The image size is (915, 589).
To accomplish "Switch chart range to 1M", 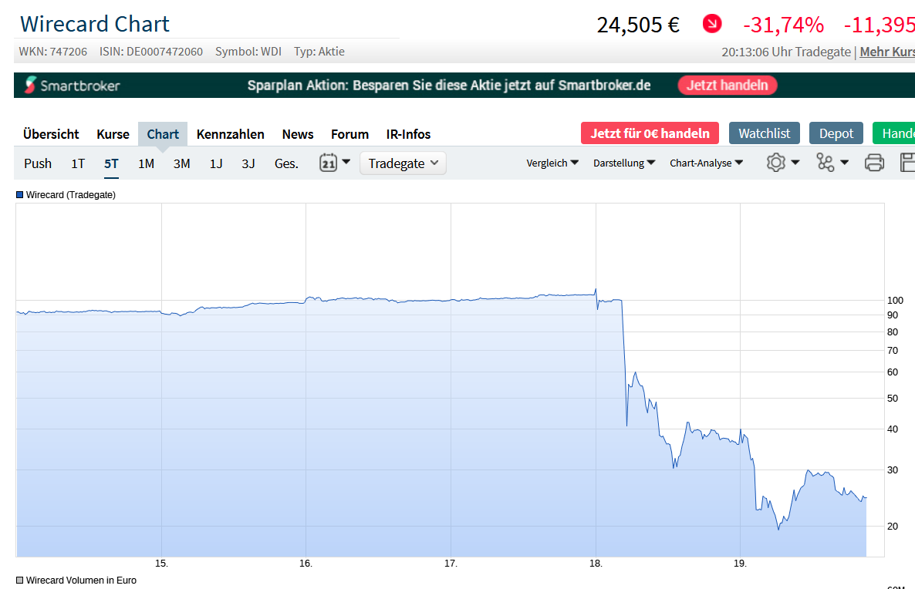I will pyautogui.click(x=147, y=163).
